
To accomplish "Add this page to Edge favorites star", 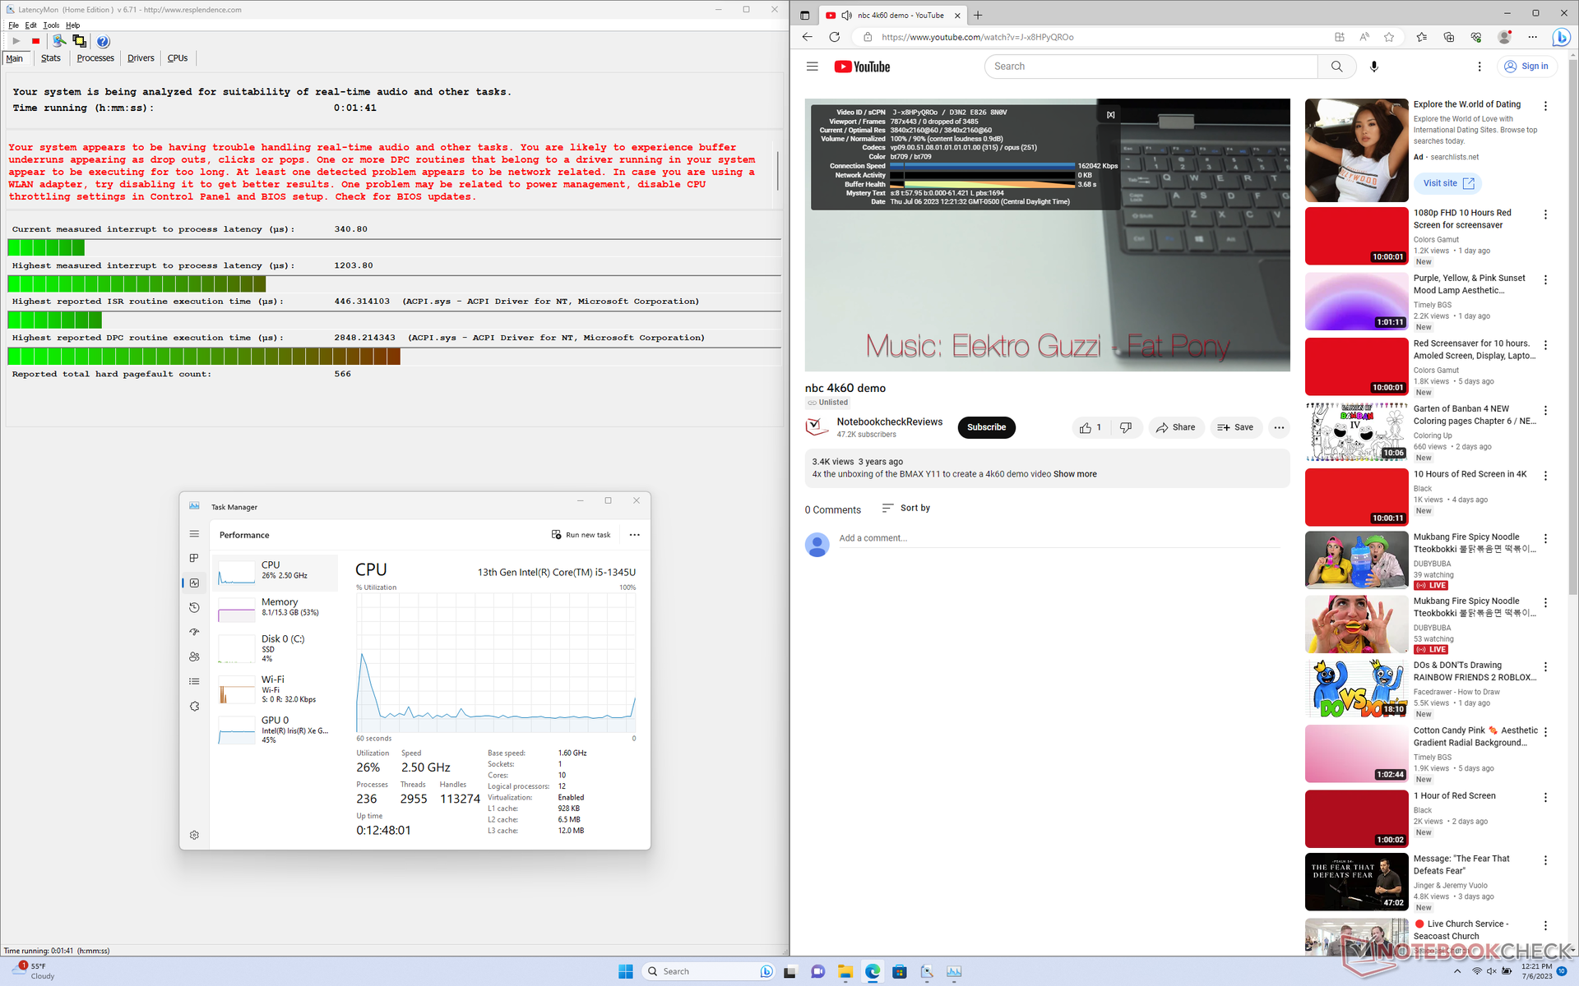I will (x=1389, y=37).
